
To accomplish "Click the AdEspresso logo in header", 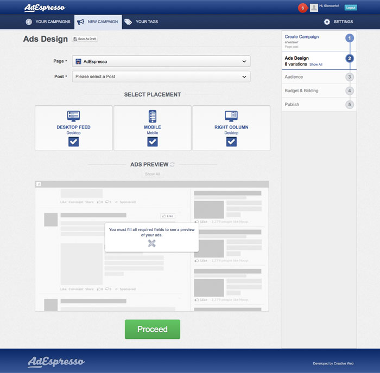I will coord(45,8).
